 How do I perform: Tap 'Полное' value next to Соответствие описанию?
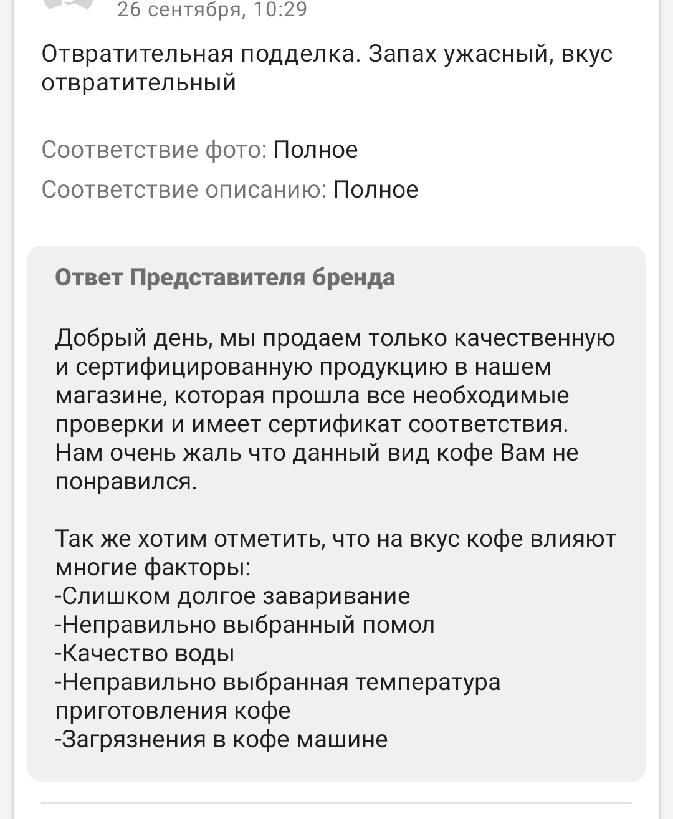pyautogui.click(x=375, y=189)
